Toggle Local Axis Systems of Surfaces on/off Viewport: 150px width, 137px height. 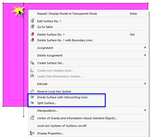(x=89, y=126)
